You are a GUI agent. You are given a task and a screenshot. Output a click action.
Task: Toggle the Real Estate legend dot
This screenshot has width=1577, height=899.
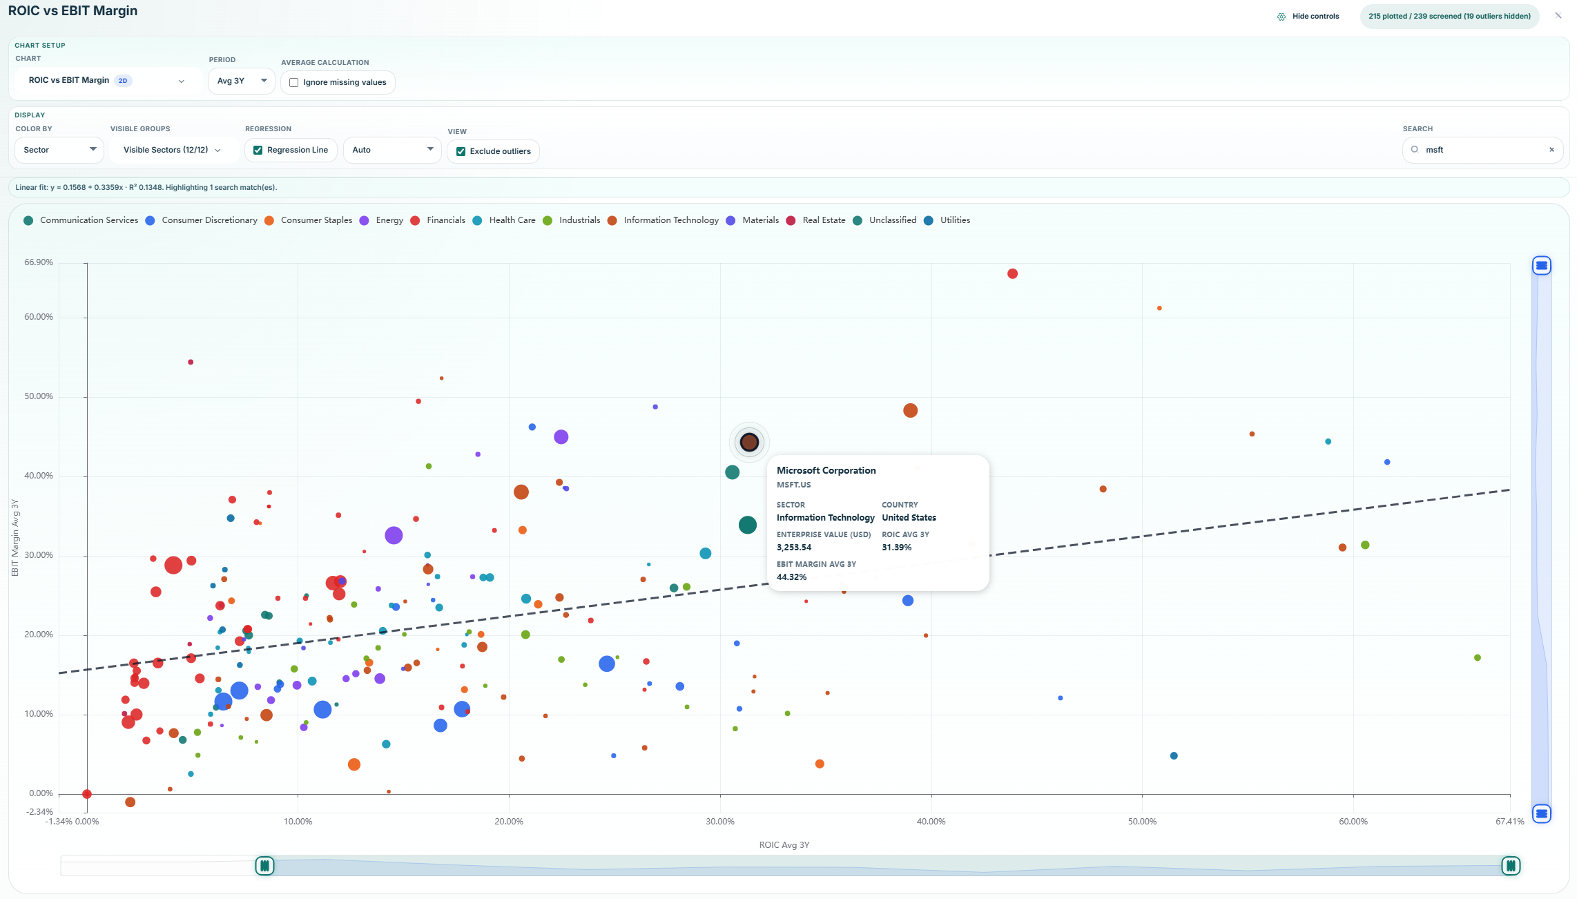791,220
